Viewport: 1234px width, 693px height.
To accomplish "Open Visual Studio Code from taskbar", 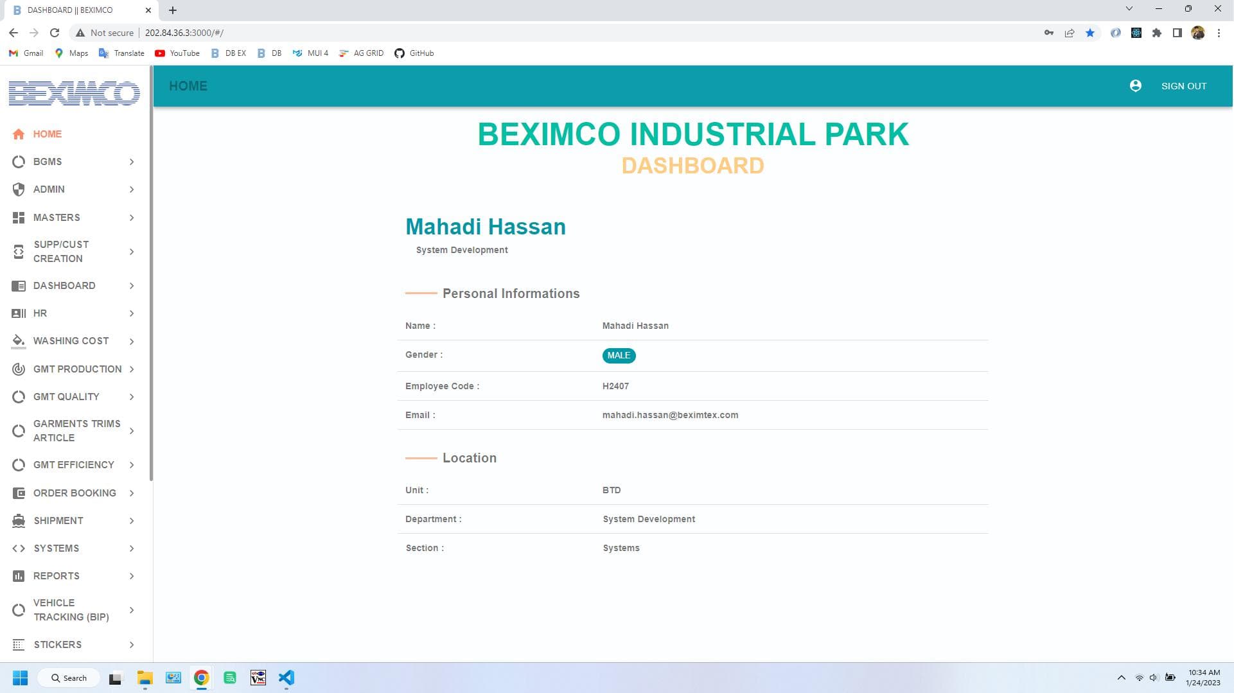I will 286,678.
